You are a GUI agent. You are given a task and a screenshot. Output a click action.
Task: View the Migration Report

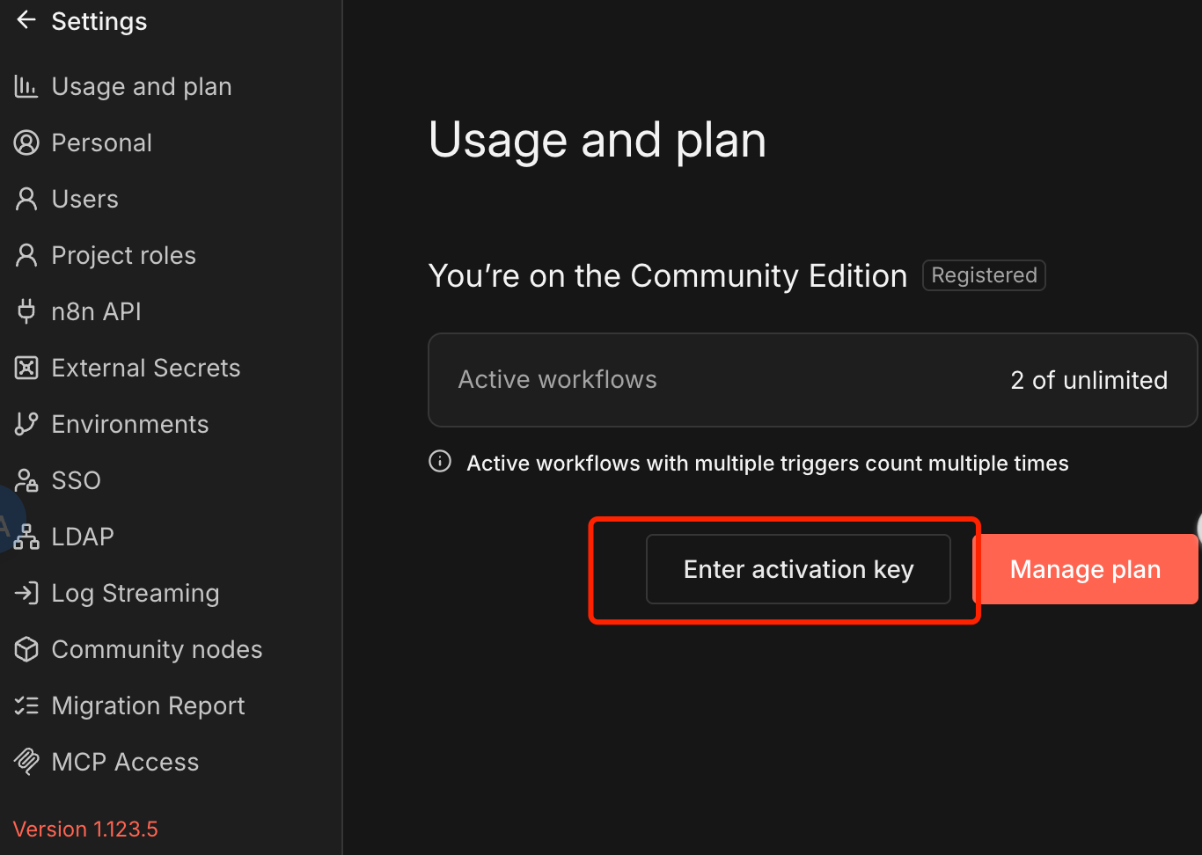149,705
